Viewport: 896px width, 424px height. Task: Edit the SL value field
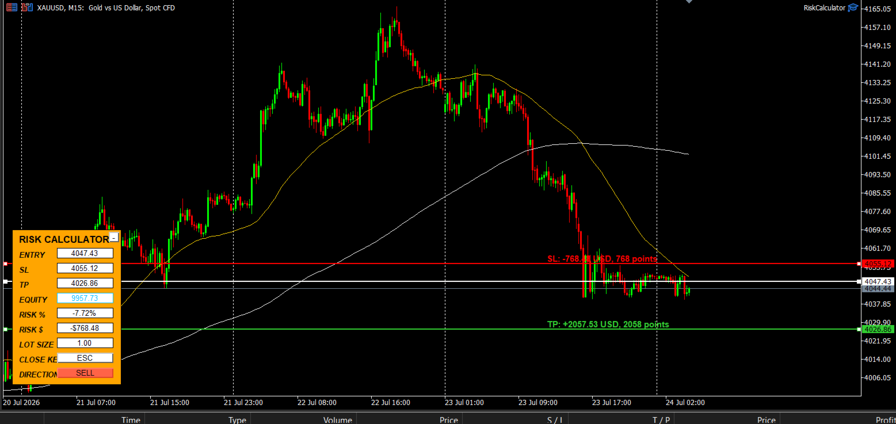tap(85, 268)
